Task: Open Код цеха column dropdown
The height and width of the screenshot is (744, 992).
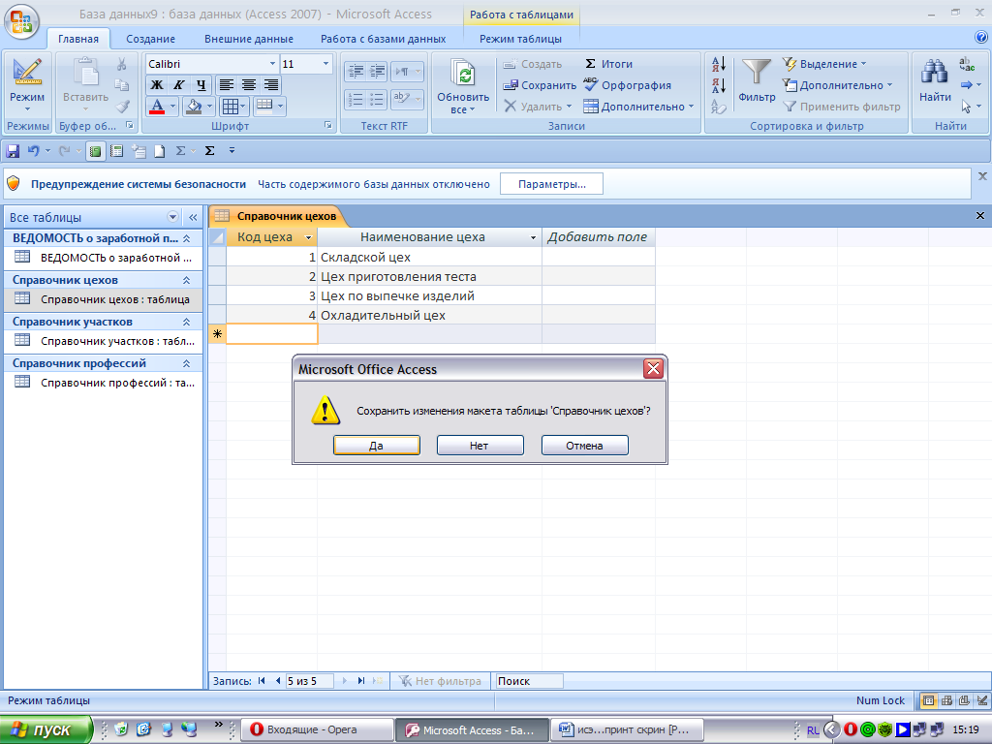Action: (x=309, y=238)
